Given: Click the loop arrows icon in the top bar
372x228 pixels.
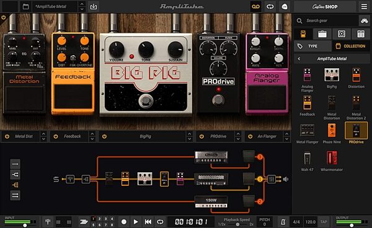Looking at the screenshot, I should click(x=270, y=6).
